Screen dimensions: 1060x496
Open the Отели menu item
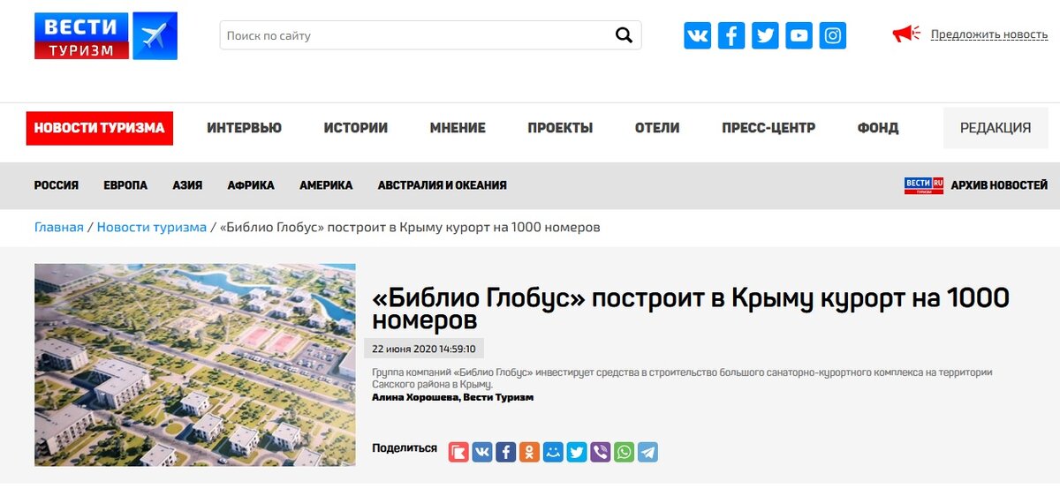[x=657, y=128]
